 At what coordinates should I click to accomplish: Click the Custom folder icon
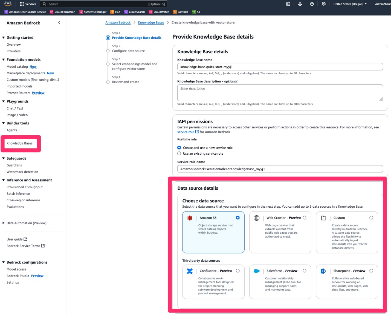(x=323, y=218)
